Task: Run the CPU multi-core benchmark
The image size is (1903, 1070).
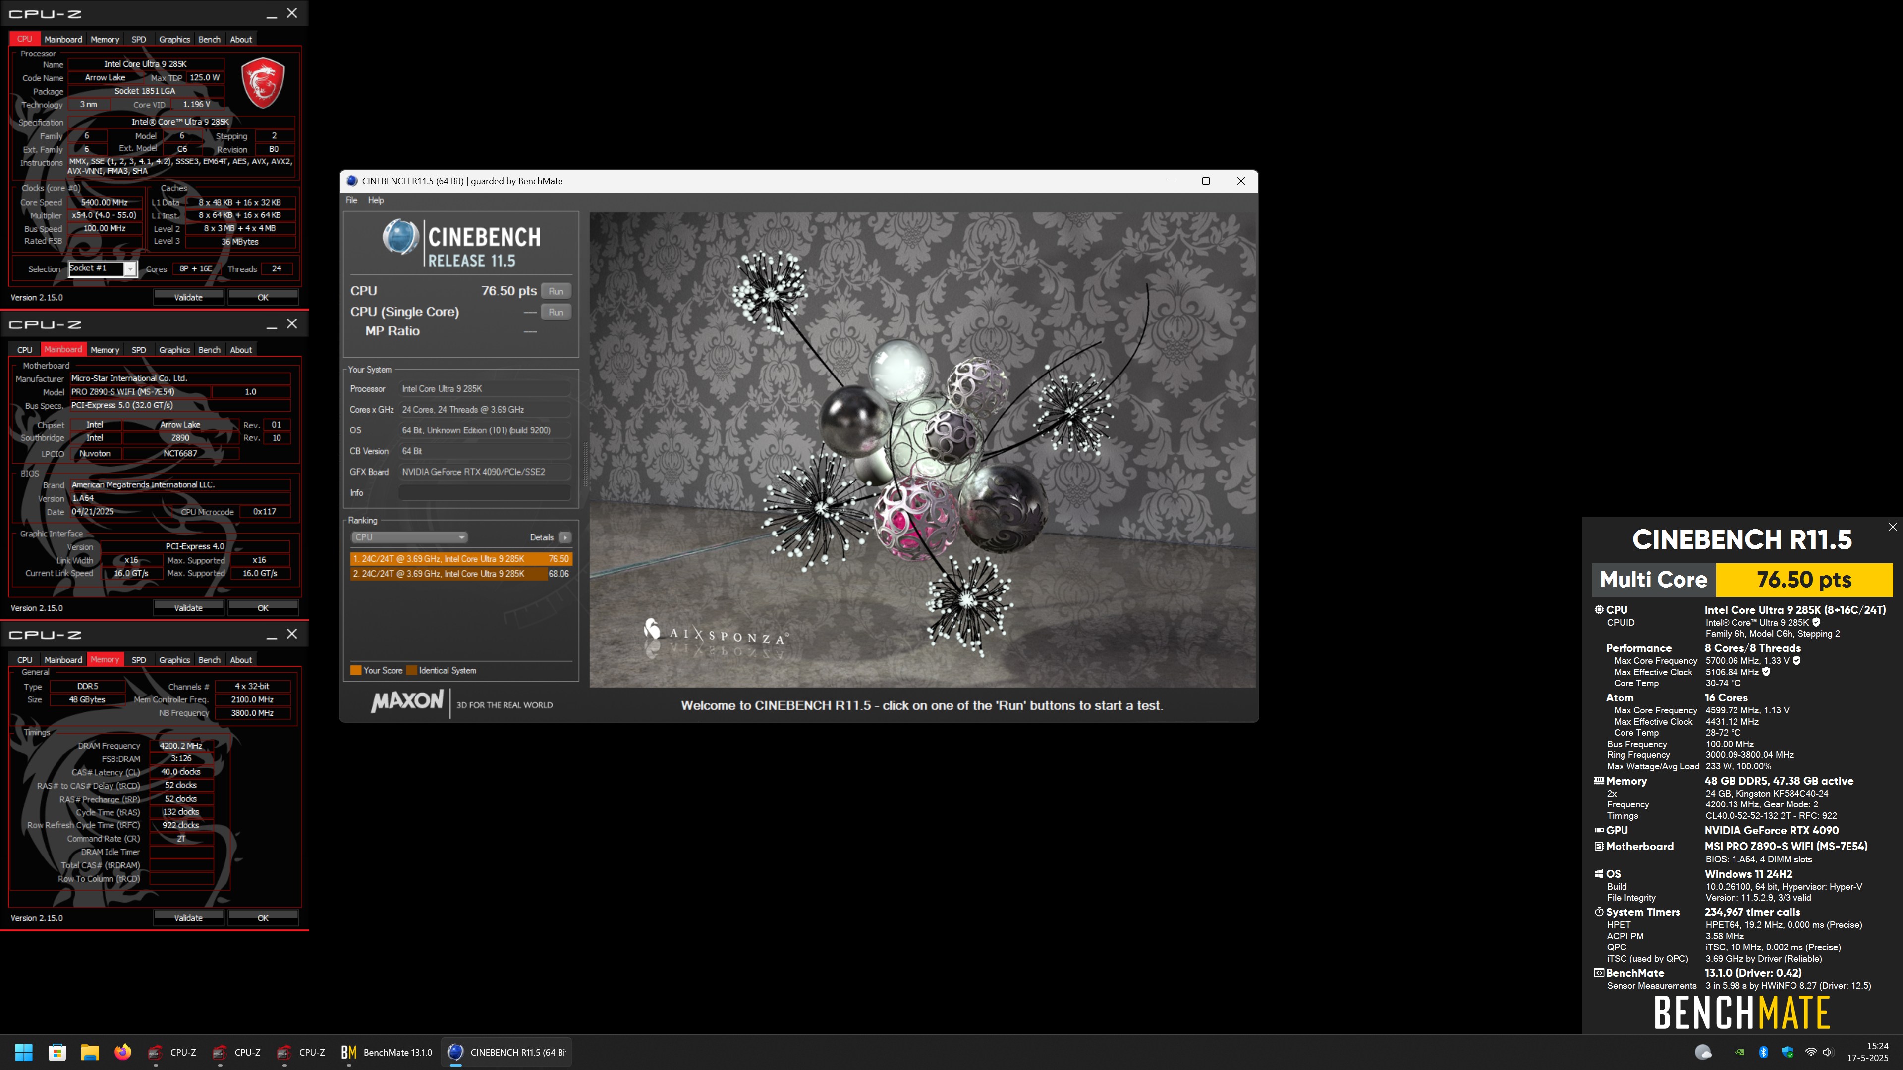Action: (x=556, y=291)
